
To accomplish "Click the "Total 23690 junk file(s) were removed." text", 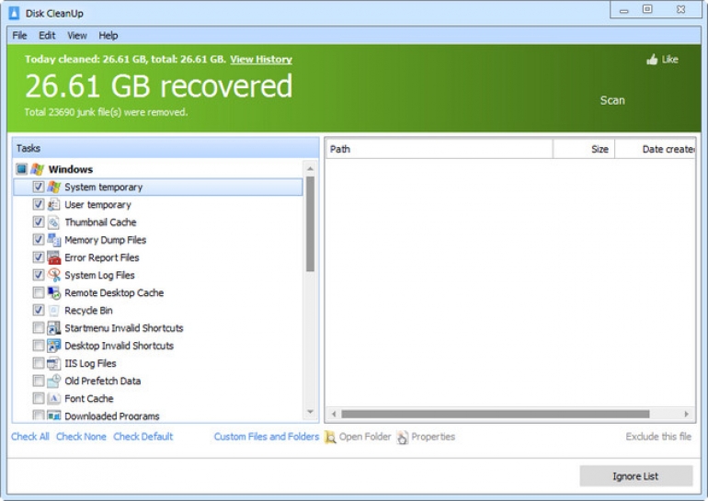I will click(106, 112).
